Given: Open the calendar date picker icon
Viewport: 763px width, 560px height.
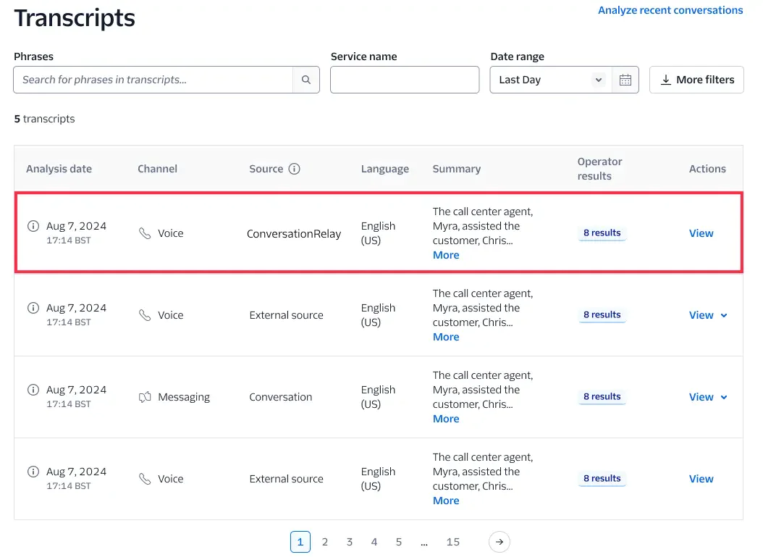Looking at the screenshot, I should (625, 80).
